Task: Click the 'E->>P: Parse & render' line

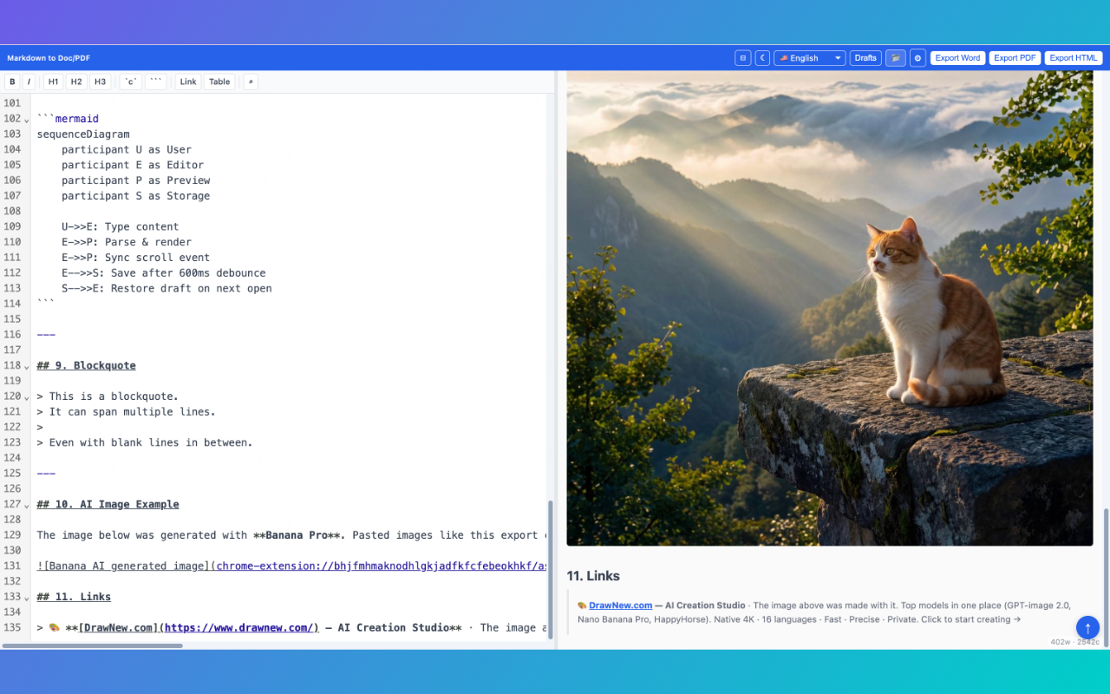Action: [x=127, y=243]
